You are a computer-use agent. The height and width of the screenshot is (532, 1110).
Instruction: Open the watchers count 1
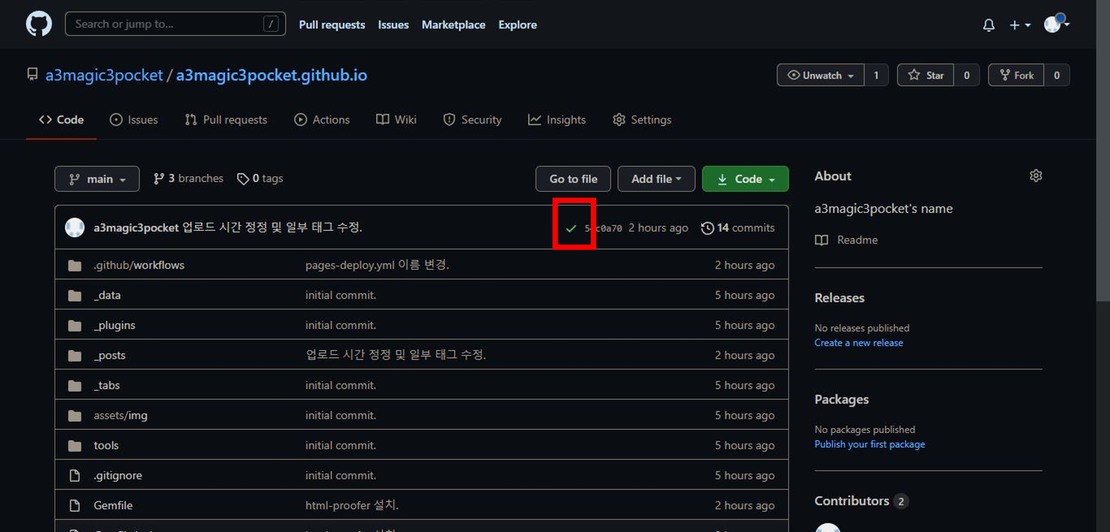(876, 75)
